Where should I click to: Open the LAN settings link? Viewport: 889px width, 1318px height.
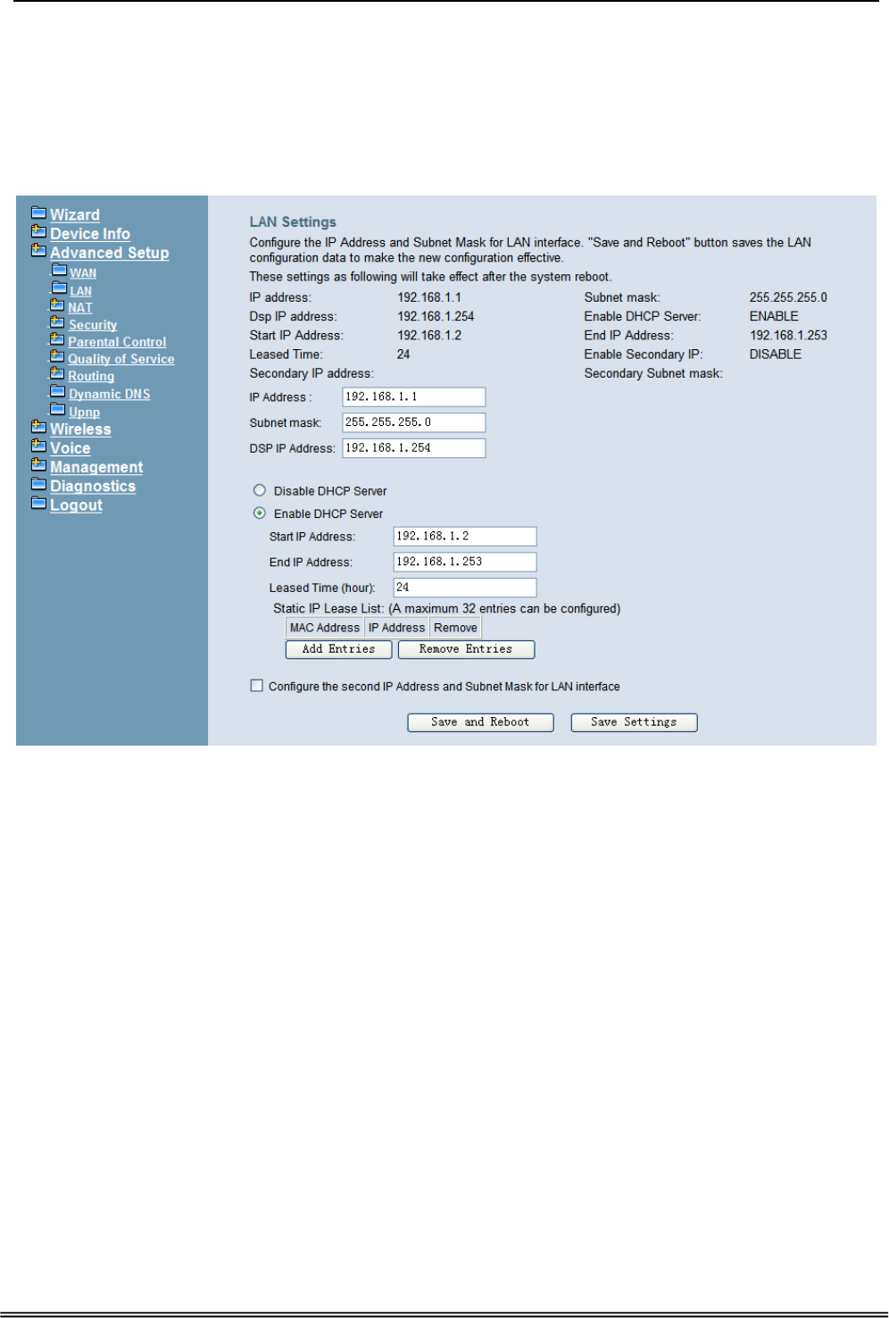click(81, 291)
